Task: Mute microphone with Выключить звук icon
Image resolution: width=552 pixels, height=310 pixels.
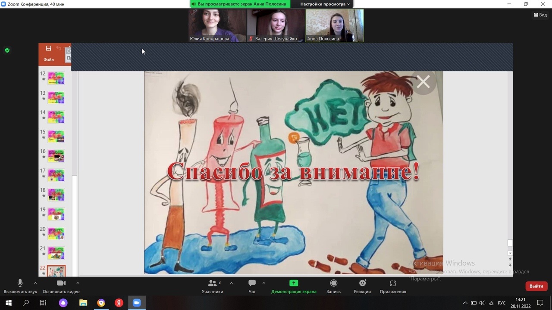Action: point(20,283)
